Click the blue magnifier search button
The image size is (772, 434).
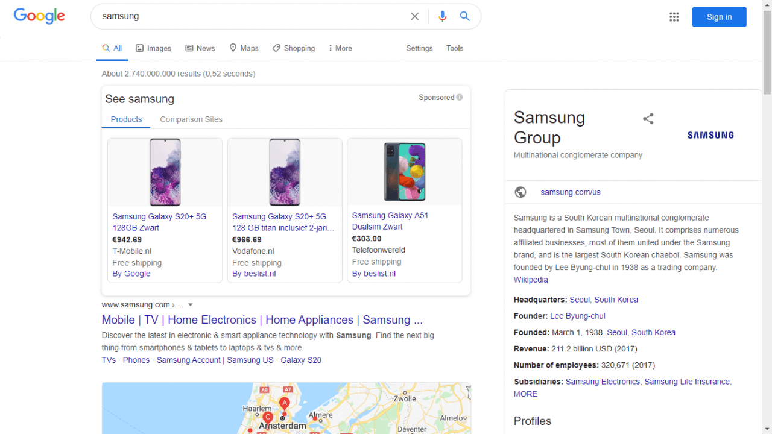464,16
